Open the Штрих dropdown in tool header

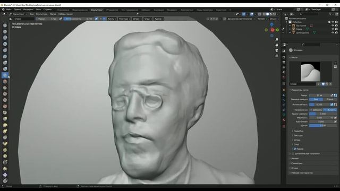coord(137,19)
